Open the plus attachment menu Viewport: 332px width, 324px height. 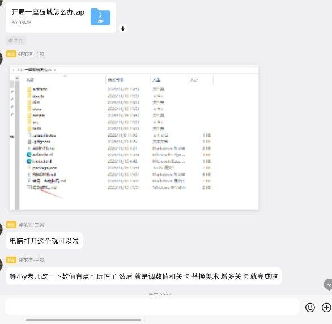(x=326, y=307)
